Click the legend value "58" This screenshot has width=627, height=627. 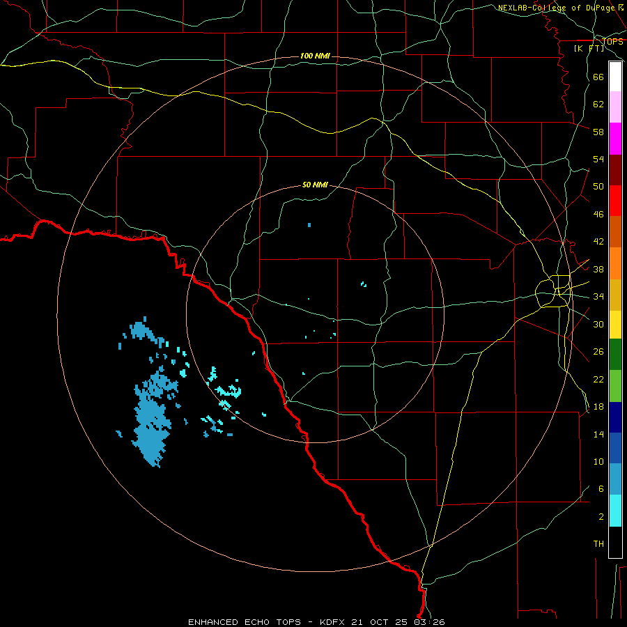tap(598, 132)
